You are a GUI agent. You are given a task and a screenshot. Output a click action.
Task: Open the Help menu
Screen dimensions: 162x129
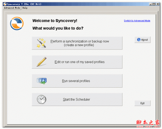[x=25, y=8]
